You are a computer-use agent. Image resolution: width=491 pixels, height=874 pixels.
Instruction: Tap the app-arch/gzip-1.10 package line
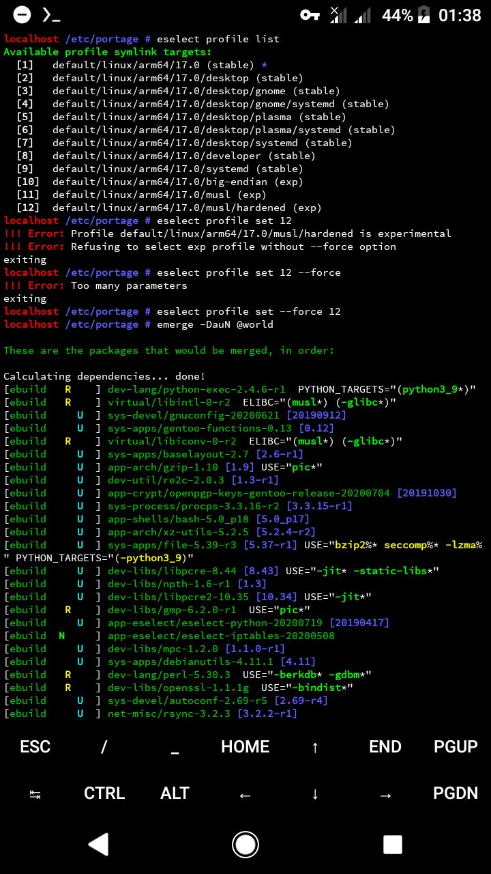pyautogui.click(x=163, y=467)
